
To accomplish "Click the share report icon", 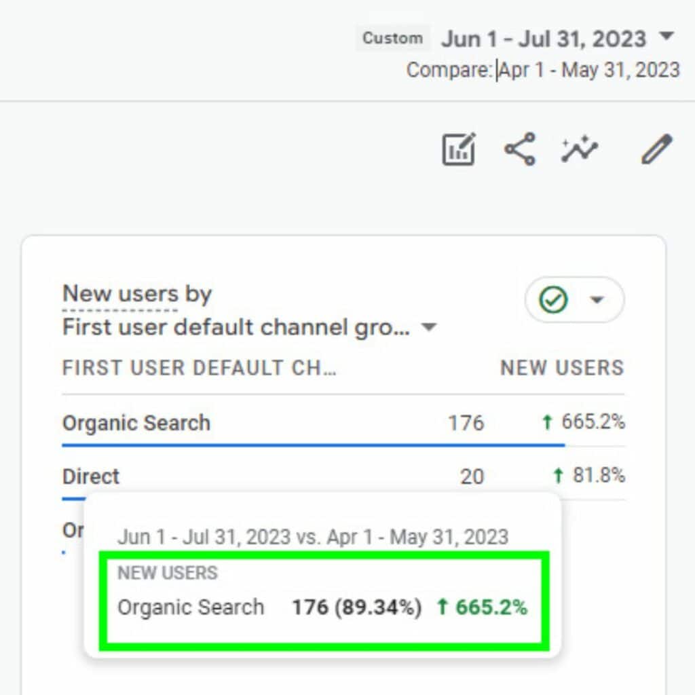I will click(520, 149).
